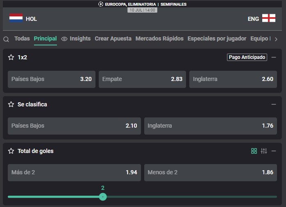Switch to the Todas tab

[22, 38]
